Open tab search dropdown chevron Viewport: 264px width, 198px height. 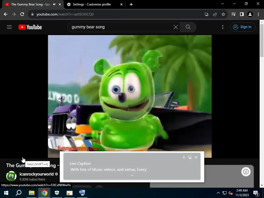coord(222,4)
